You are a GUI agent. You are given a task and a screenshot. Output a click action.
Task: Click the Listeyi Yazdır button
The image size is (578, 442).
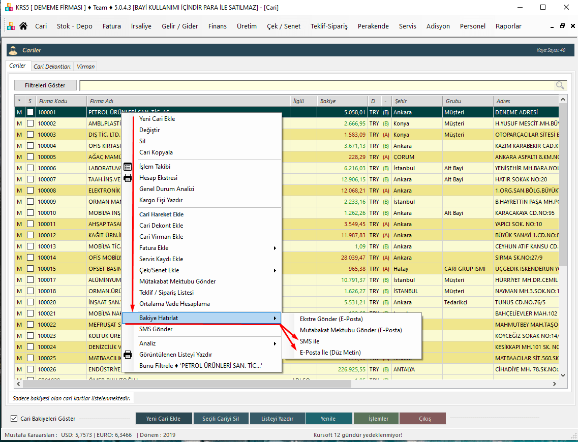[277, 419]
